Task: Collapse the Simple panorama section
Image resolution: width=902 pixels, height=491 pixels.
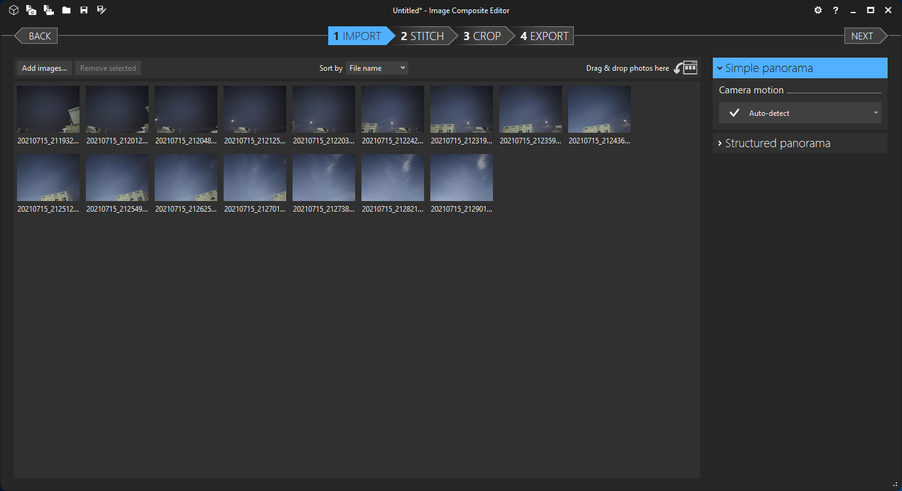Action: pos(800,68)
